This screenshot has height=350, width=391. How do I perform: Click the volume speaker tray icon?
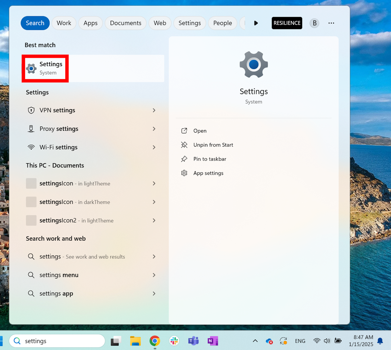[x=327, y=341]
